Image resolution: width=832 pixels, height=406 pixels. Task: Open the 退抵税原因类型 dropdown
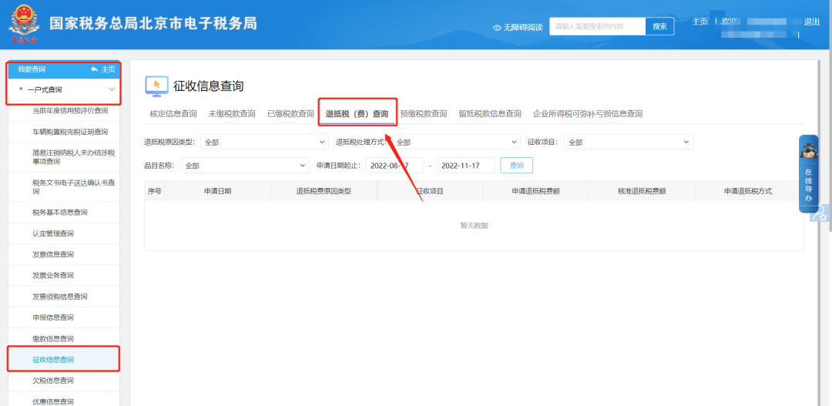(265, 143)
